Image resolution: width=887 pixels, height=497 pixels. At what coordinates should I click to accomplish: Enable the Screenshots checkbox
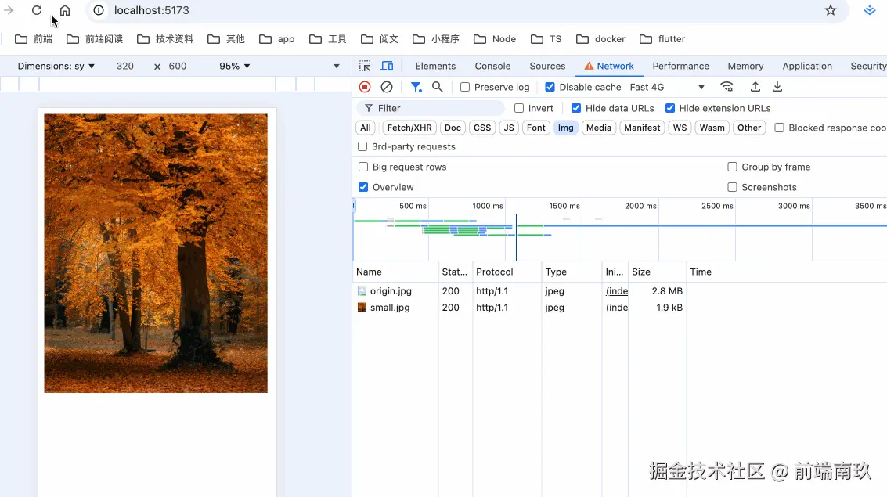(x=732, y=187)
